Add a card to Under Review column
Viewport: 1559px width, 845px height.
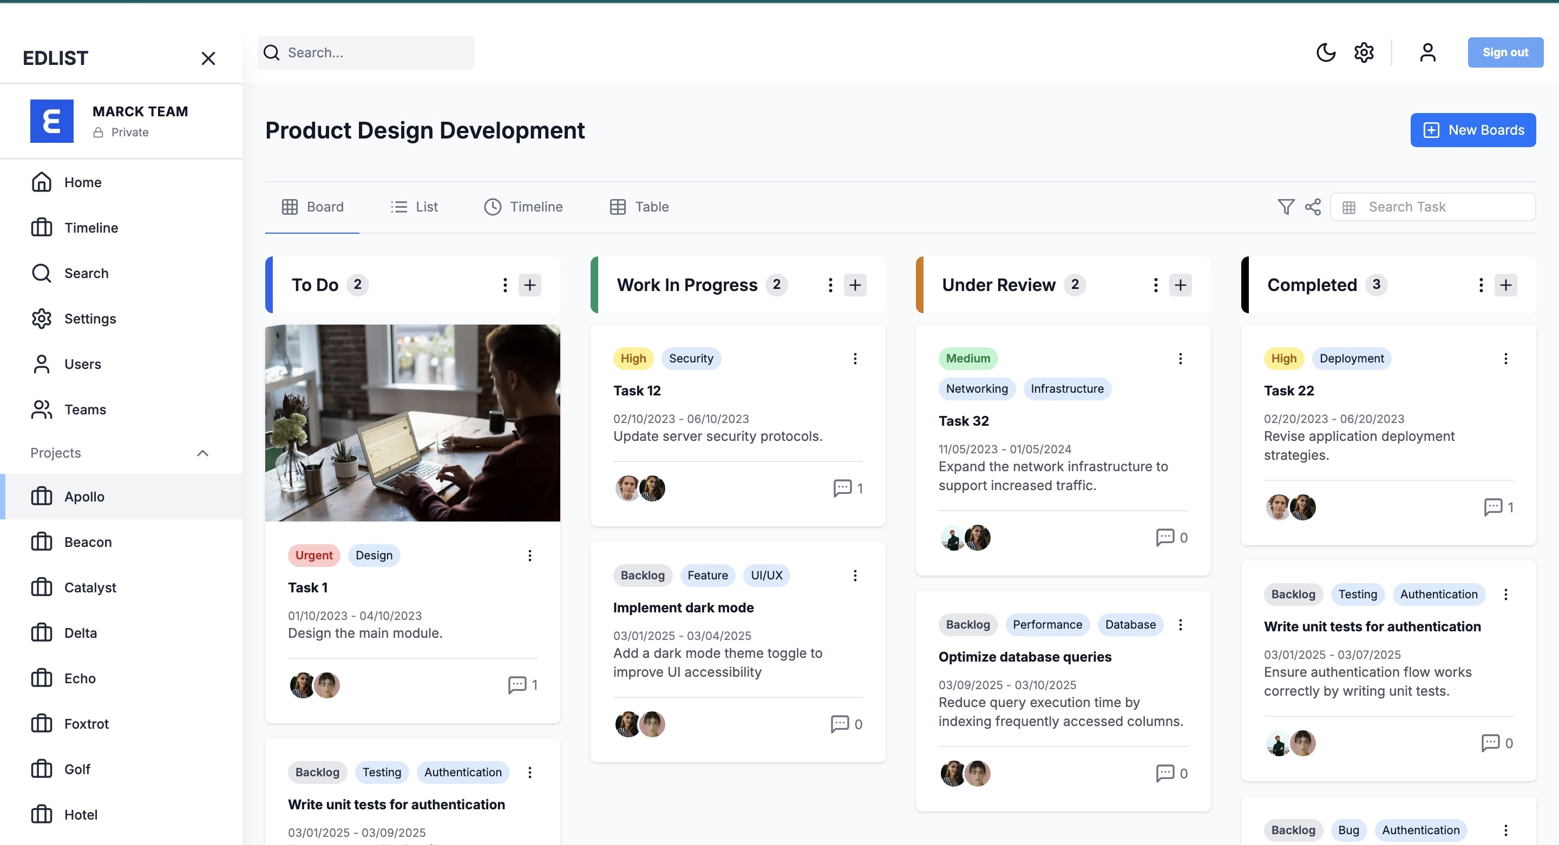(1180, 285)
